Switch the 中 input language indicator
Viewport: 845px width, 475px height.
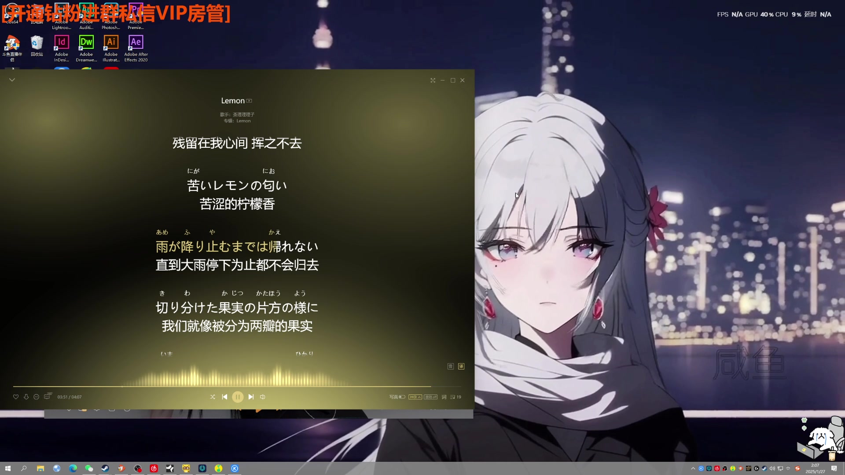pyautogui.click(x=788, y=468)
